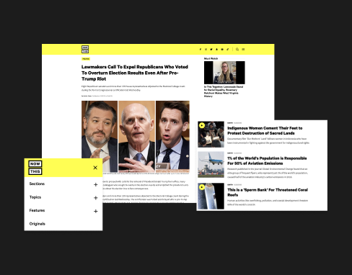The image size is (352, 275).
Task: Click the airplane thumbnail for the aviation story
Action: (x=211, y=165)
